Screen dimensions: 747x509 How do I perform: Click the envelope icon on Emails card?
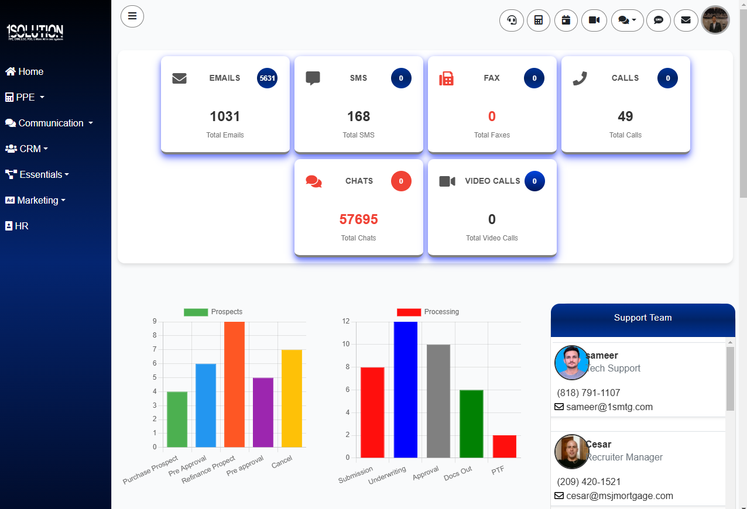coord(180,78)
